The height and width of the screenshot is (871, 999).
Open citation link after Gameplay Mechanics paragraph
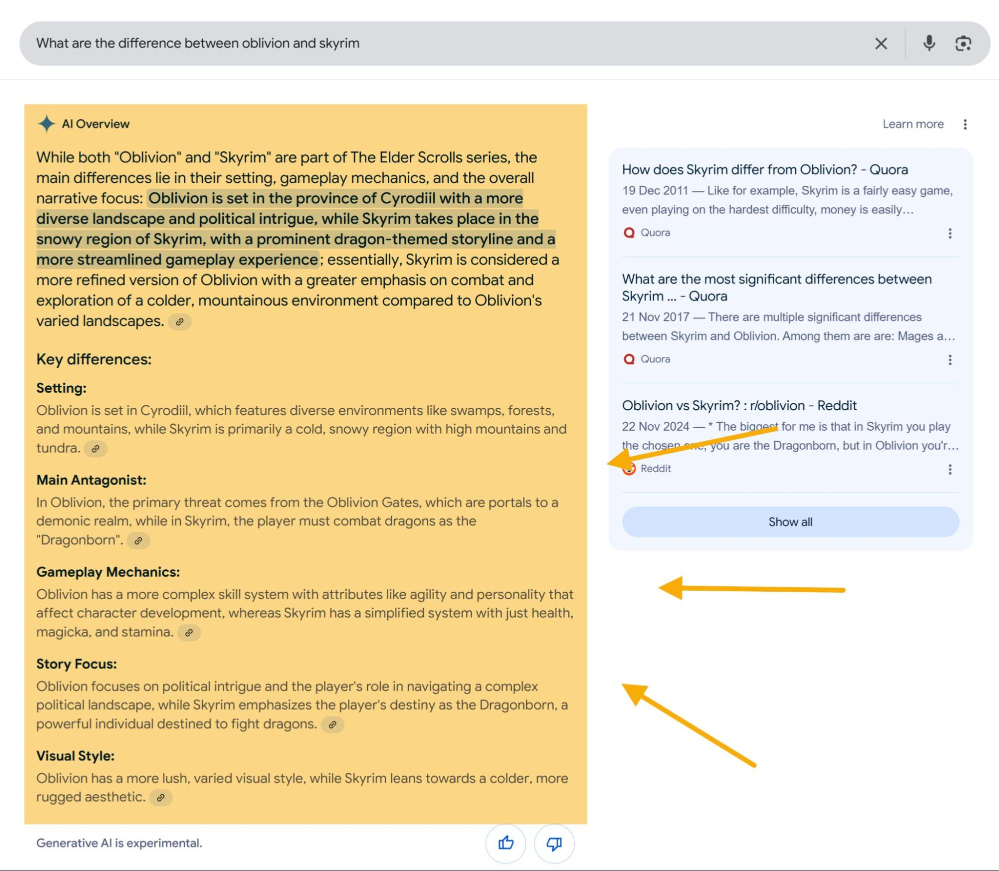click(189, 632)
